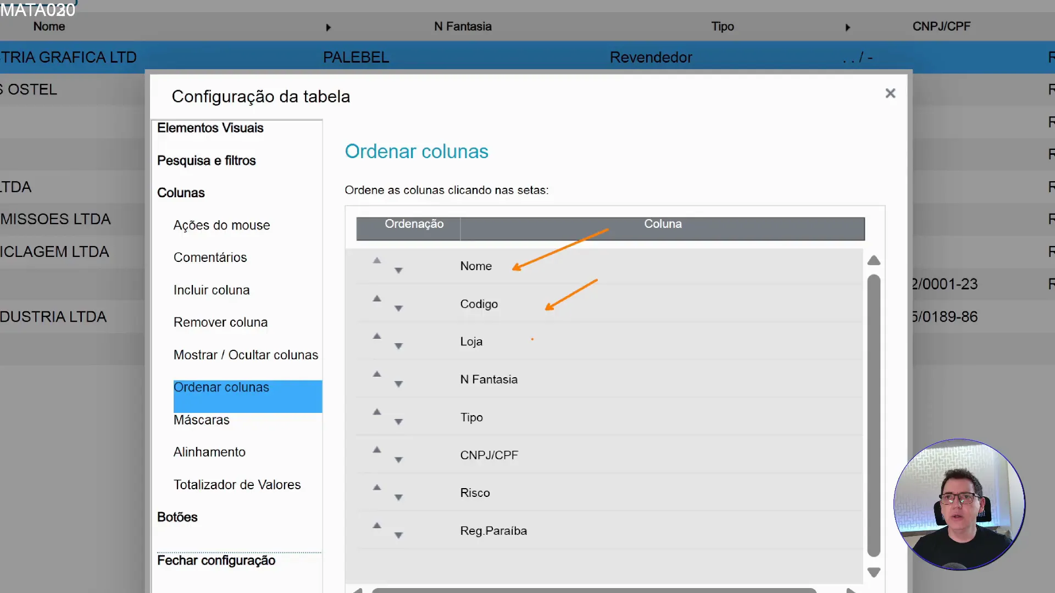Move the Nome column up using its arrow
The image size is (1055, 593).
(x=377, y=260)
